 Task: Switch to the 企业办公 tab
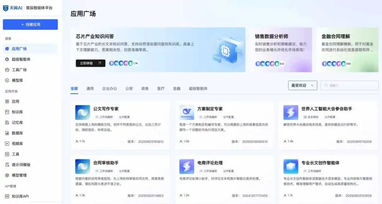pos(110,89)
